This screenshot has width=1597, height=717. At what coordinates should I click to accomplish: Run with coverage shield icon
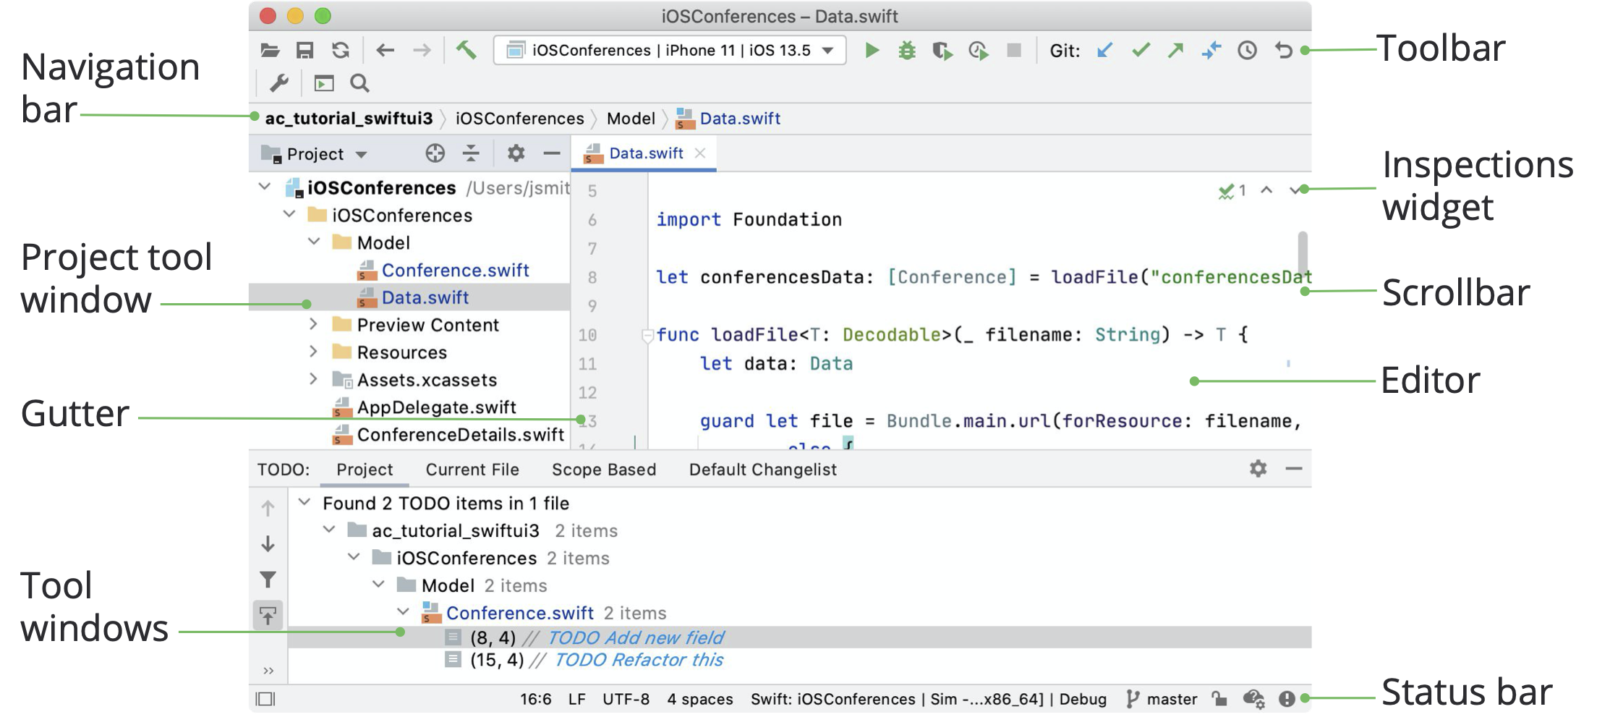[x=942, y=50]
